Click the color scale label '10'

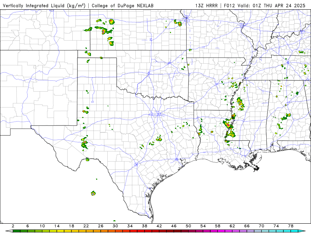tap(42, 226)
